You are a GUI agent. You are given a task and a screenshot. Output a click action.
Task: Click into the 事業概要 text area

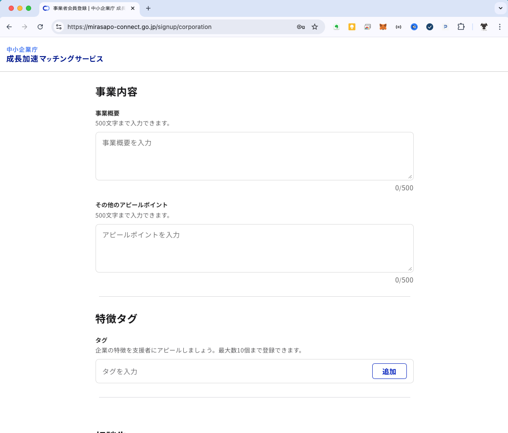[x=254, y=156]
